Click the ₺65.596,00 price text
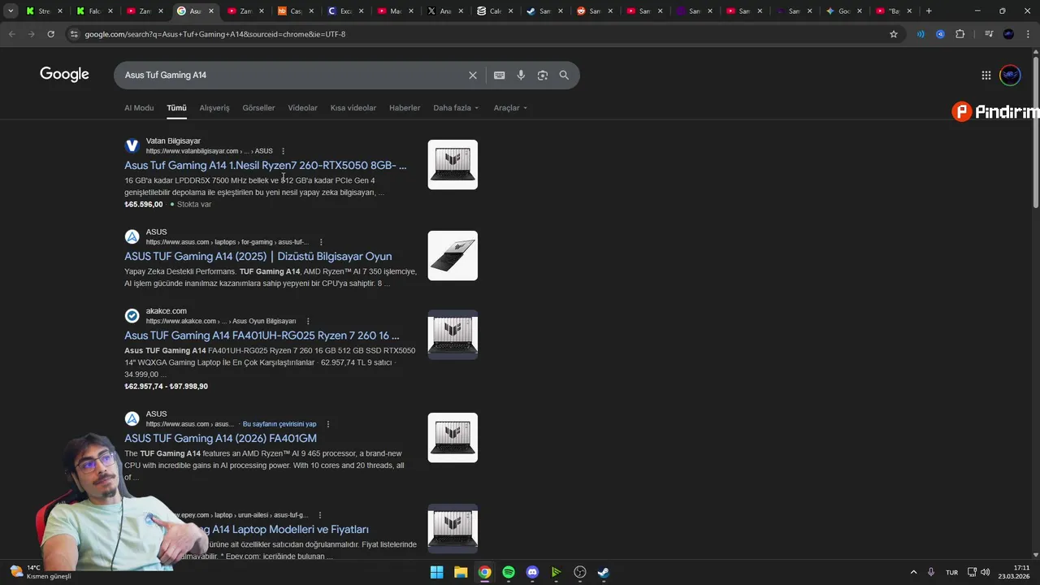 (144, 205)
